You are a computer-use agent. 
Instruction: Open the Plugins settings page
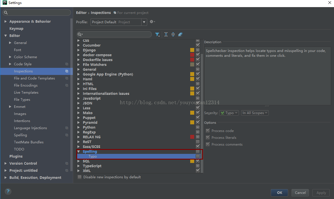pyautogui.click(x=16, y=156)
